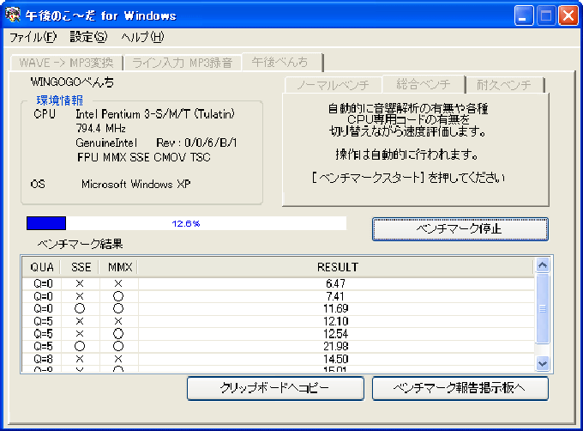Click the GenuineIntel vendor text
The width and height of the screenshot is (583, 431).
tap(106, 143)
